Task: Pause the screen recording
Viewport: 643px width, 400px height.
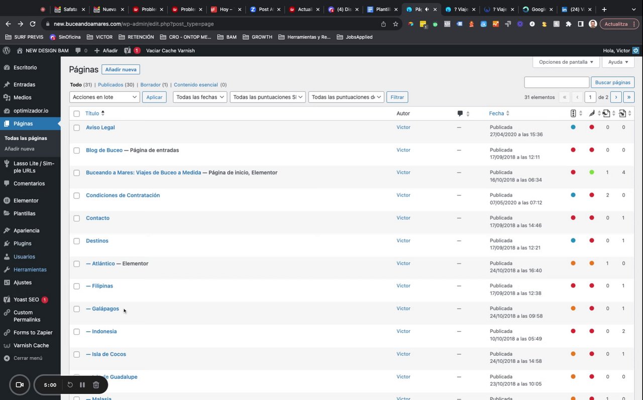Action: (82, 385)
